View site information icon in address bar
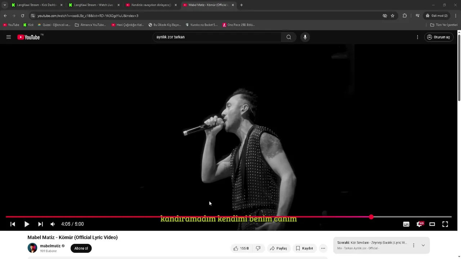Image resolution: width=461 pixels, height=259 pixels. tap(33, 16)
